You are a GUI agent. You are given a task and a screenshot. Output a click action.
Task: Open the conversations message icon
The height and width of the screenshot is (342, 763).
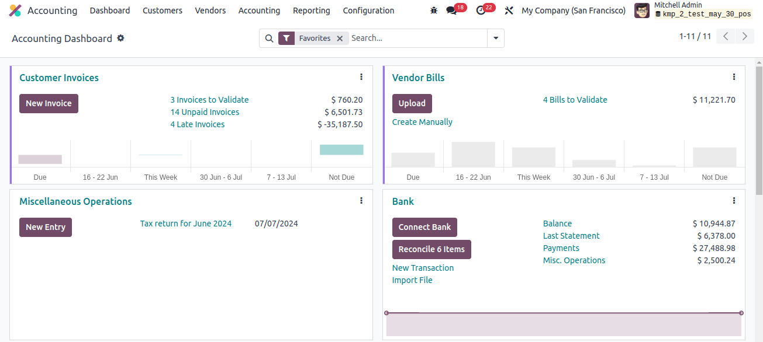tap(451, 11)
